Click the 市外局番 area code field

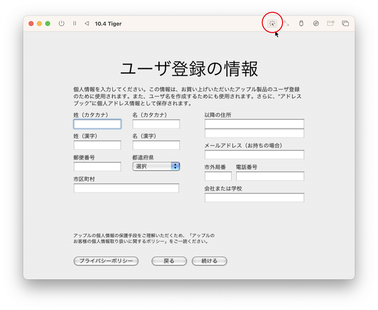coord(218,176)
